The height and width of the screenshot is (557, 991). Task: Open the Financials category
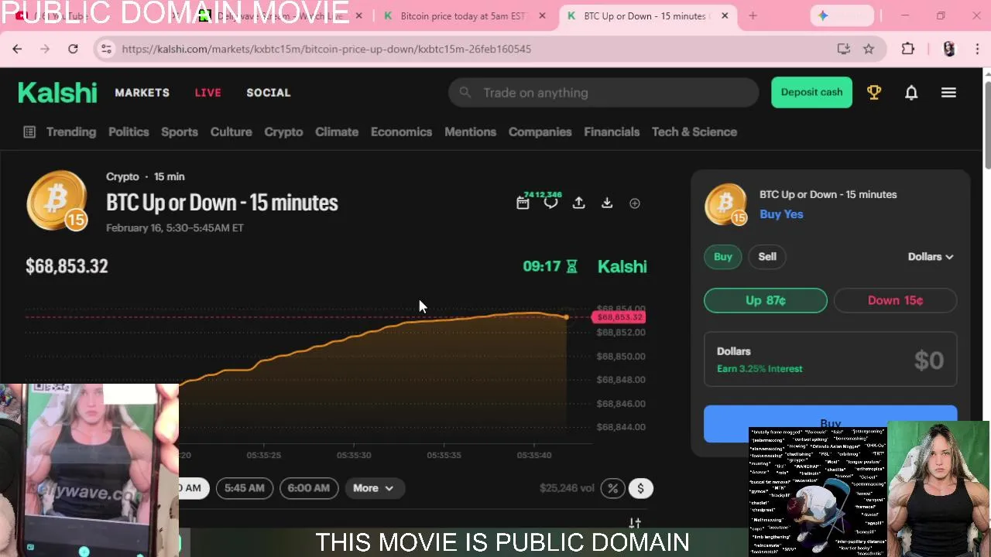612,132
